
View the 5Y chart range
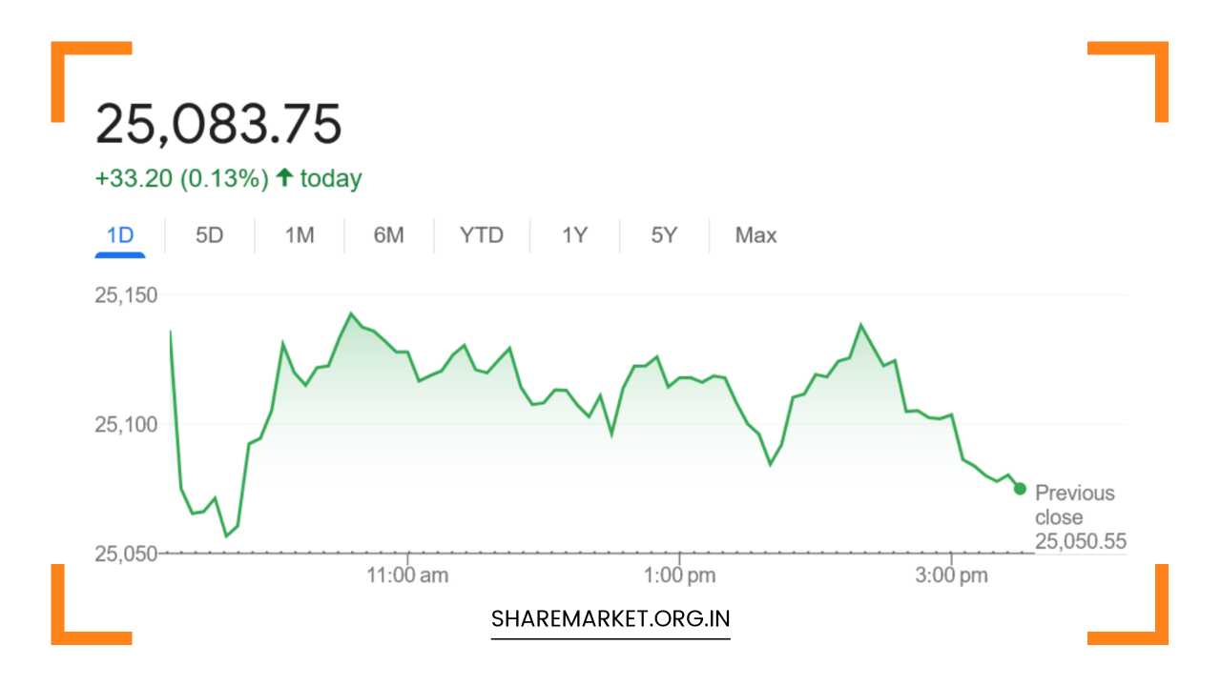tap(664, 235)
